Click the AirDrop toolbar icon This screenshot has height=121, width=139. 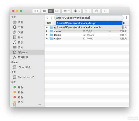point(97,11)
